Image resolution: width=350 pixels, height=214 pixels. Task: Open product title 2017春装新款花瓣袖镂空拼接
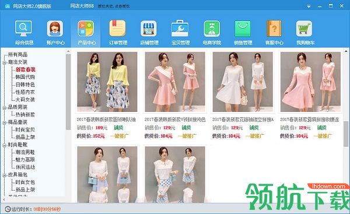(243, 120)
